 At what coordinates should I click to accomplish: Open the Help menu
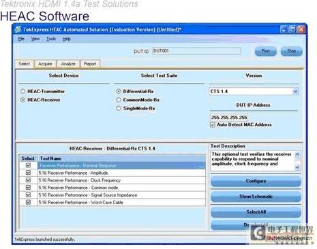[x=67, y=39]
